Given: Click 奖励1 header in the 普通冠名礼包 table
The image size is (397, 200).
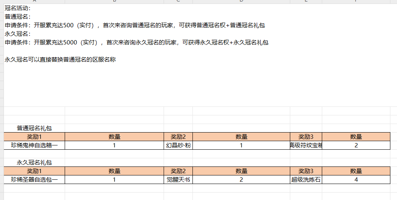Looking at the screenshot, I should click(x=34, y=136).
